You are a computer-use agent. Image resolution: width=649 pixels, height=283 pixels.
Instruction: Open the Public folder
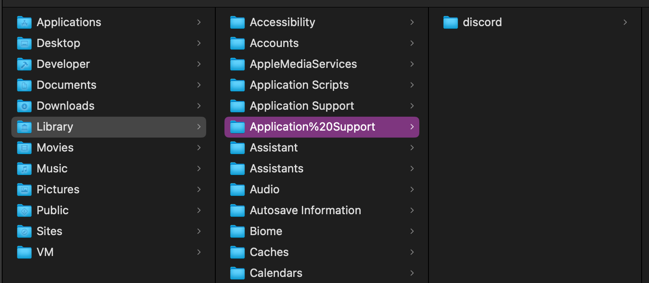[x=53, y=210]
